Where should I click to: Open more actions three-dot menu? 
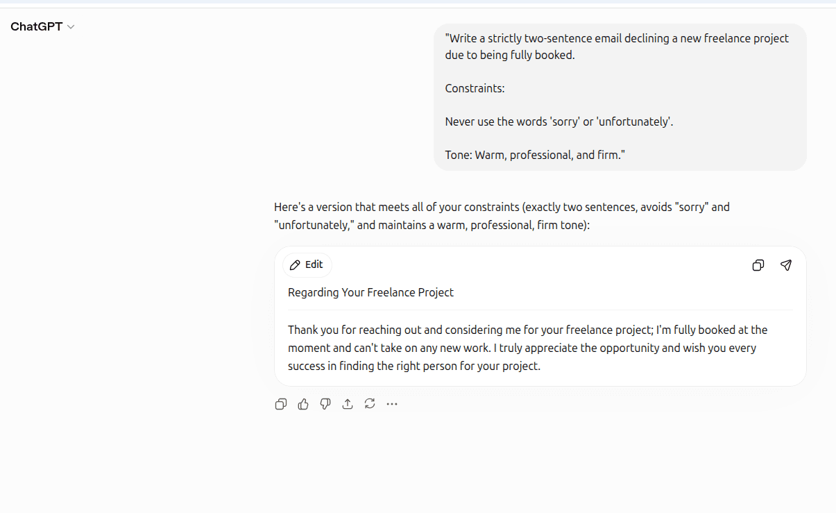point(392,404)
